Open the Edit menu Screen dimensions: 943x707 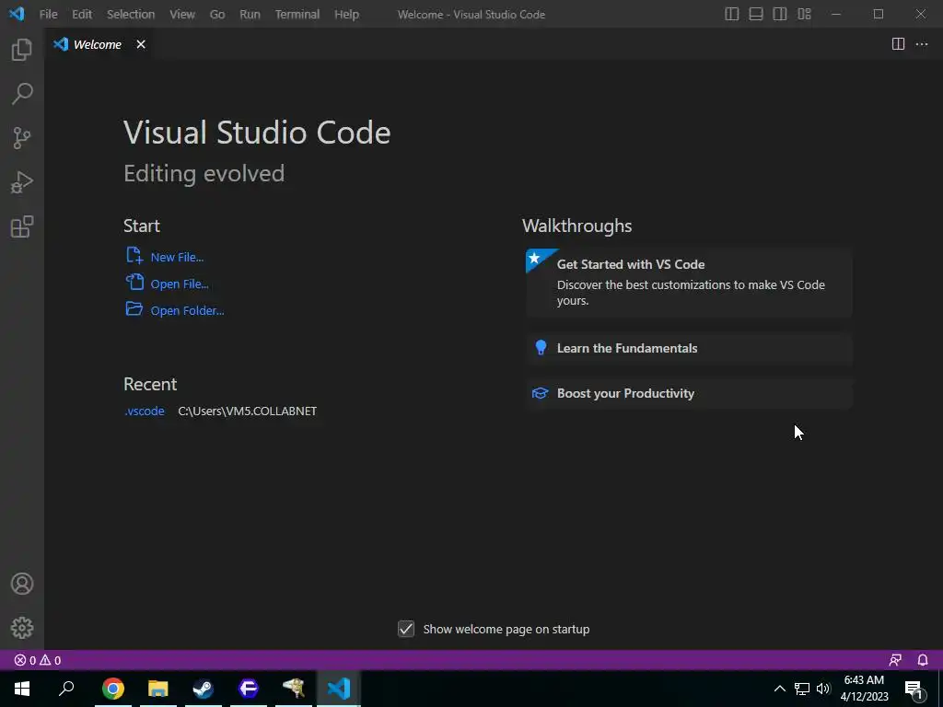(x=82, y=14)
